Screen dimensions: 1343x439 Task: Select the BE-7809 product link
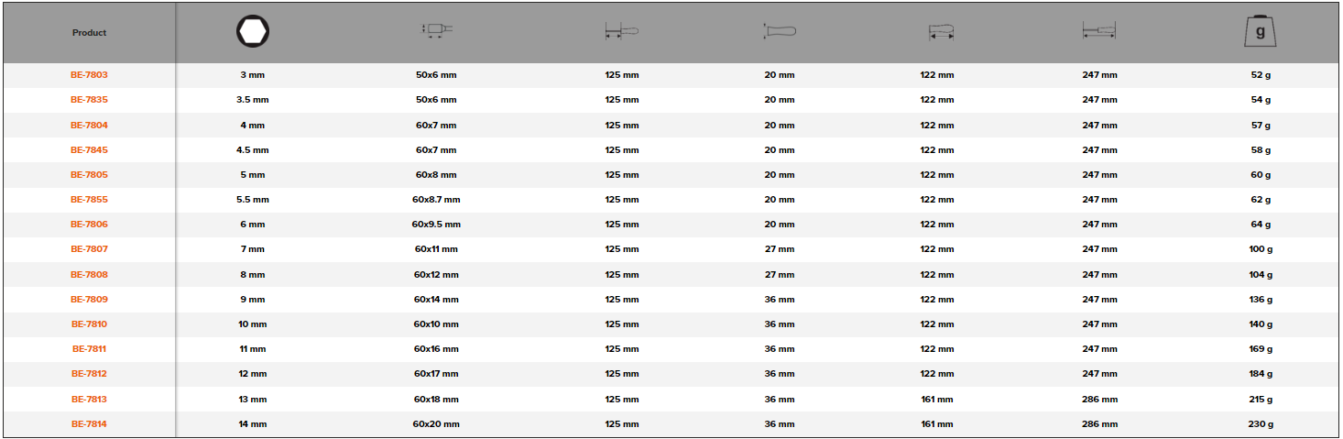tap(89, 300)
